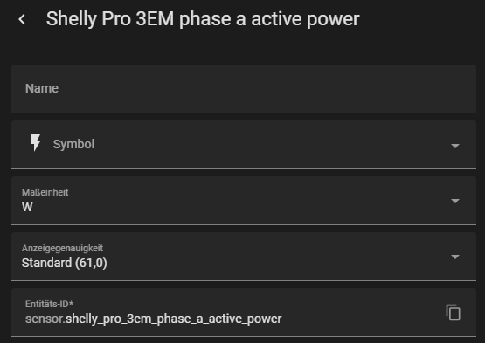Place cursor in shelly_pro_3em_phase_a_active_power text
This screenshot has width=485, height=343.
(x=174, y=319)
